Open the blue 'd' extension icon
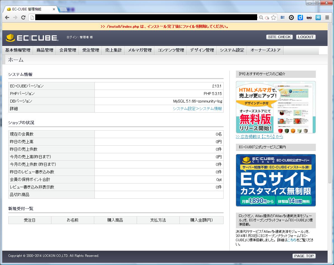Image resolution: width=334 pixels, height=265 pixels. pyautogui.click(x=300, y=17)
